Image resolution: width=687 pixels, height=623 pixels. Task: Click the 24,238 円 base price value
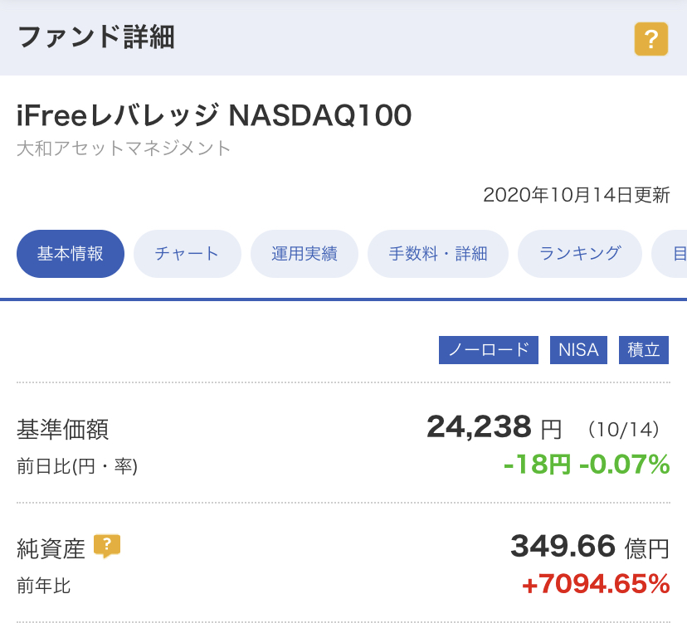coord(495,427)
